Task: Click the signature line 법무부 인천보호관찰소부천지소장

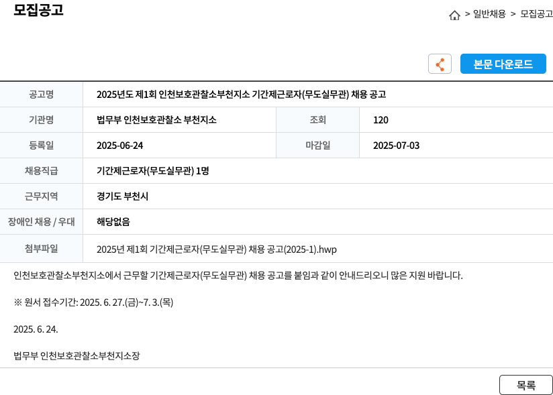Action: click(x=77, y=355)
